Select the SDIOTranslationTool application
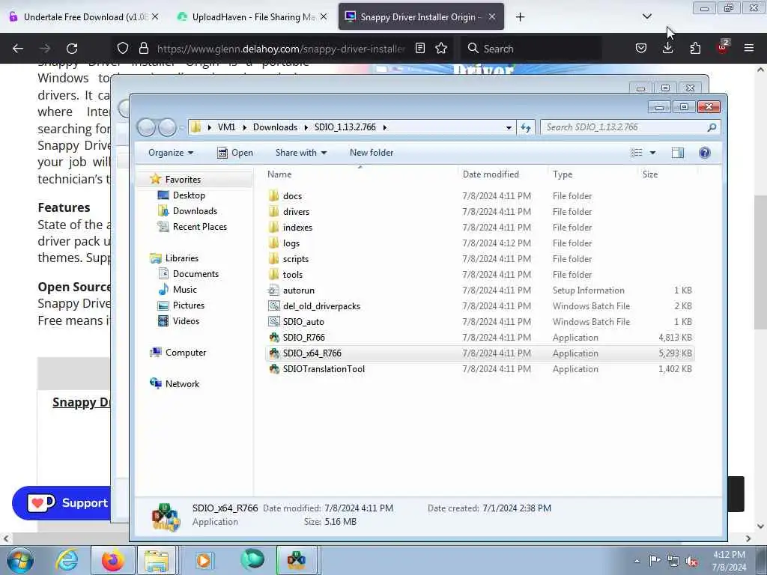Viewport: 767px width, 575px height. tap(479, 368)
